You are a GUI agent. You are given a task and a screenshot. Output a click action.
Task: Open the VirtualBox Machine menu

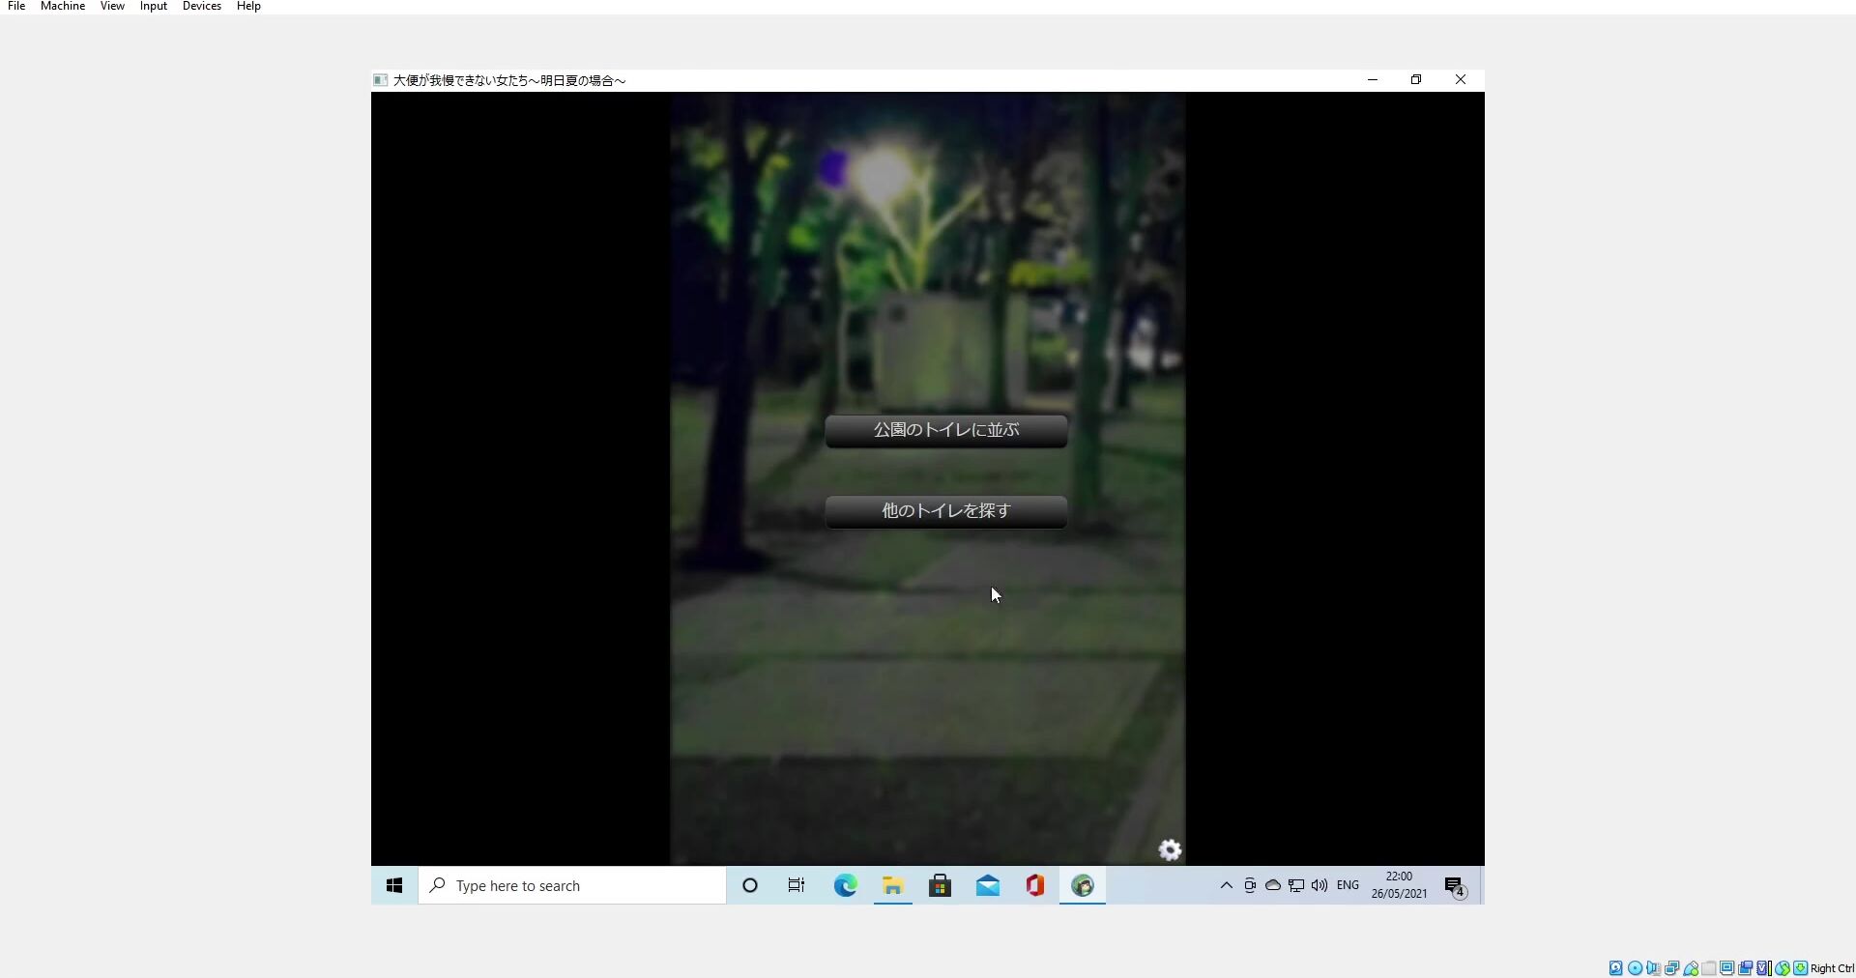[63, 7]
